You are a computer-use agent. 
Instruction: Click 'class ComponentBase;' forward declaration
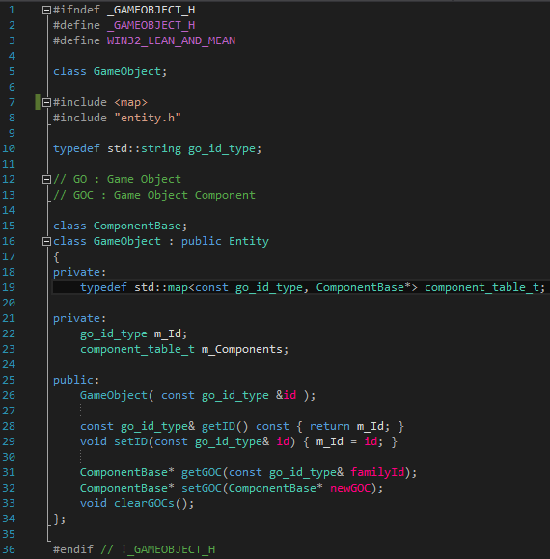(x=120, y=226)
